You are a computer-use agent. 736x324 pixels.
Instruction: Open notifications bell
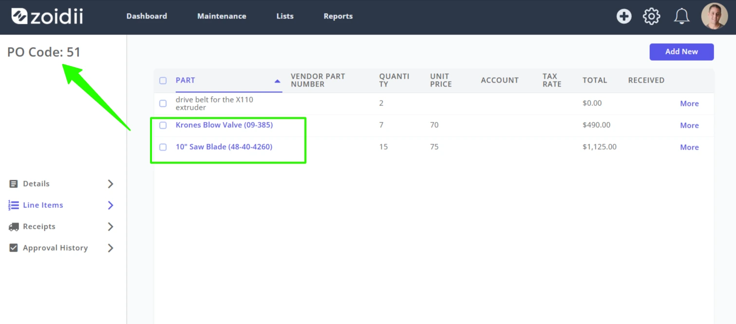point(681,17)
